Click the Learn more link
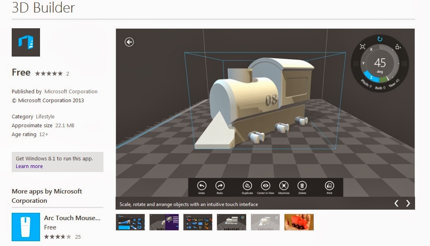Screen dimensions: 430x246 (29, 166)
